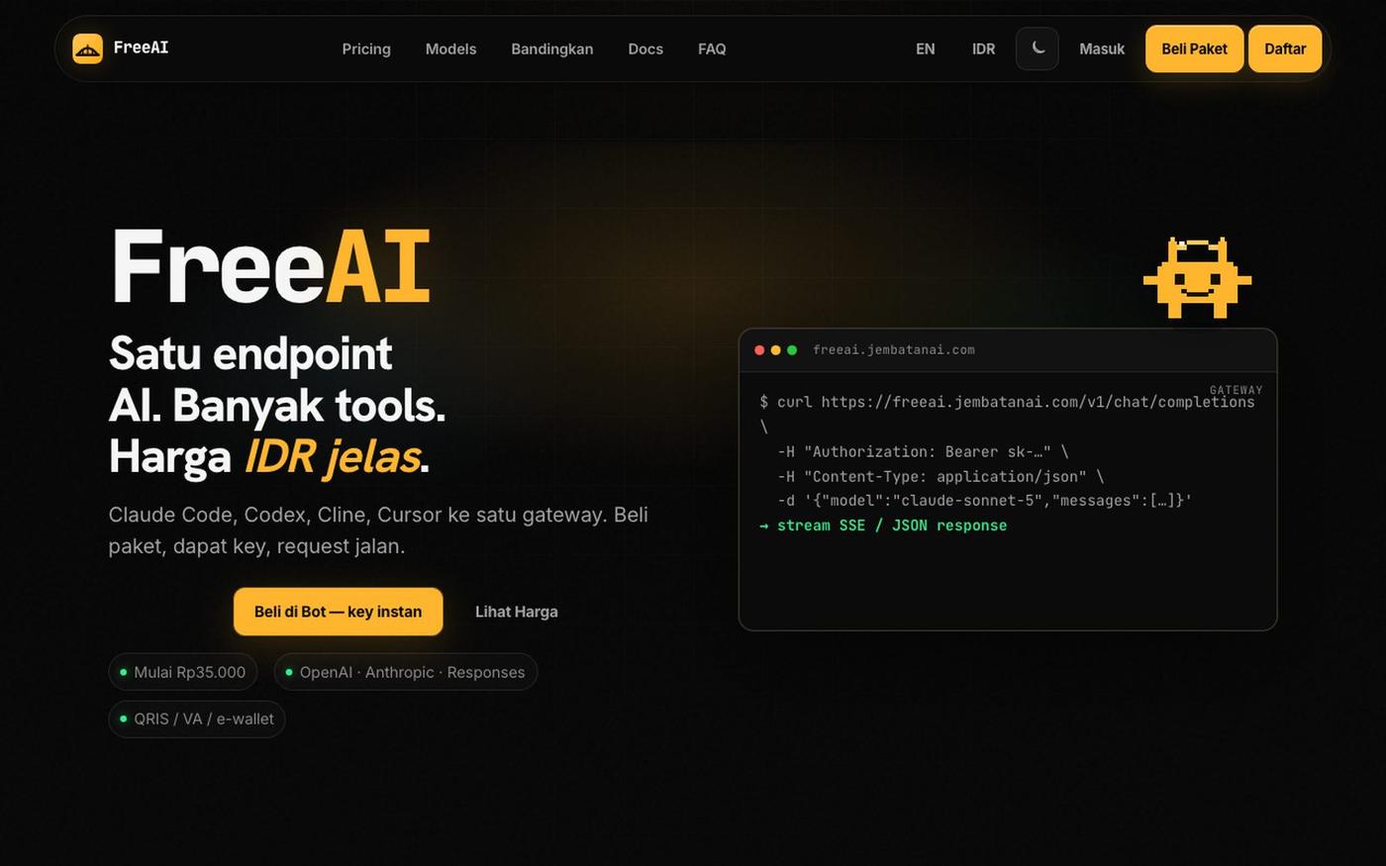Open the Pricing menu item
This screenshot has height=866, width=1386.
click(366, 48)
